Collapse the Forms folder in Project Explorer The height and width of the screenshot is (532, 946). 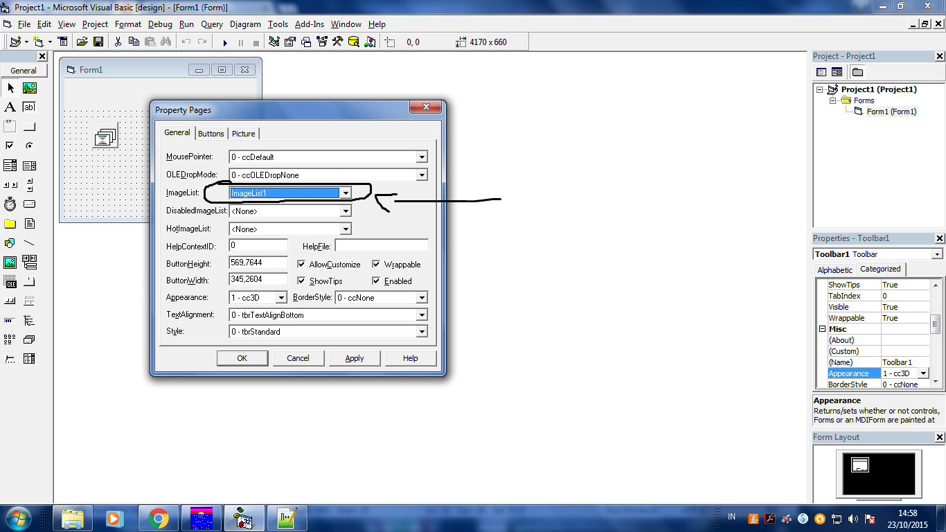click(x=833, y=100)
